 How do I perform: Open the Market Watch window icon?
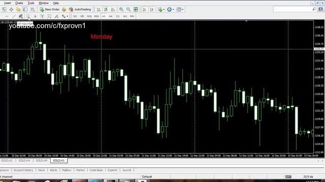point(4,10)
